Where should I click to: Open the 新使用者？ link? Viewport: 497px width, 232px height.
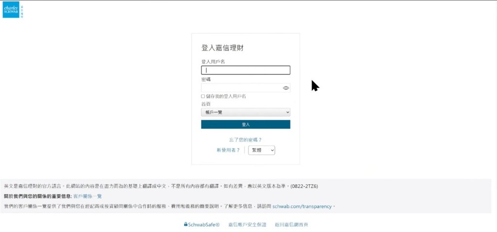click(x=228, y=150)
